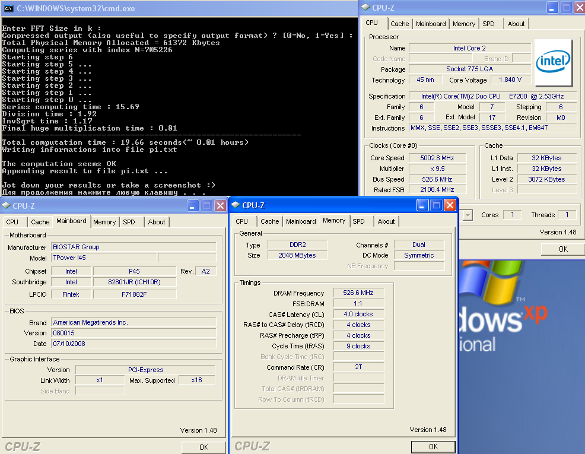Click the Package value Socket 775 LGA

[x=469, y=69]
